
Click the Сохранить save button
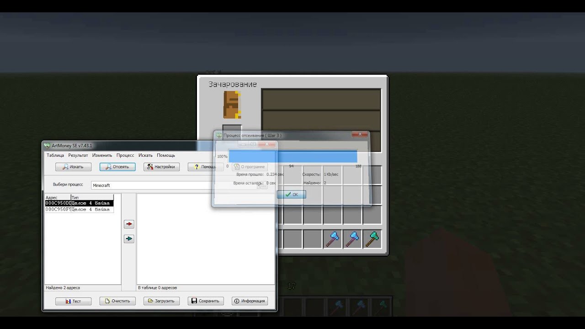[x=206, y=301]
